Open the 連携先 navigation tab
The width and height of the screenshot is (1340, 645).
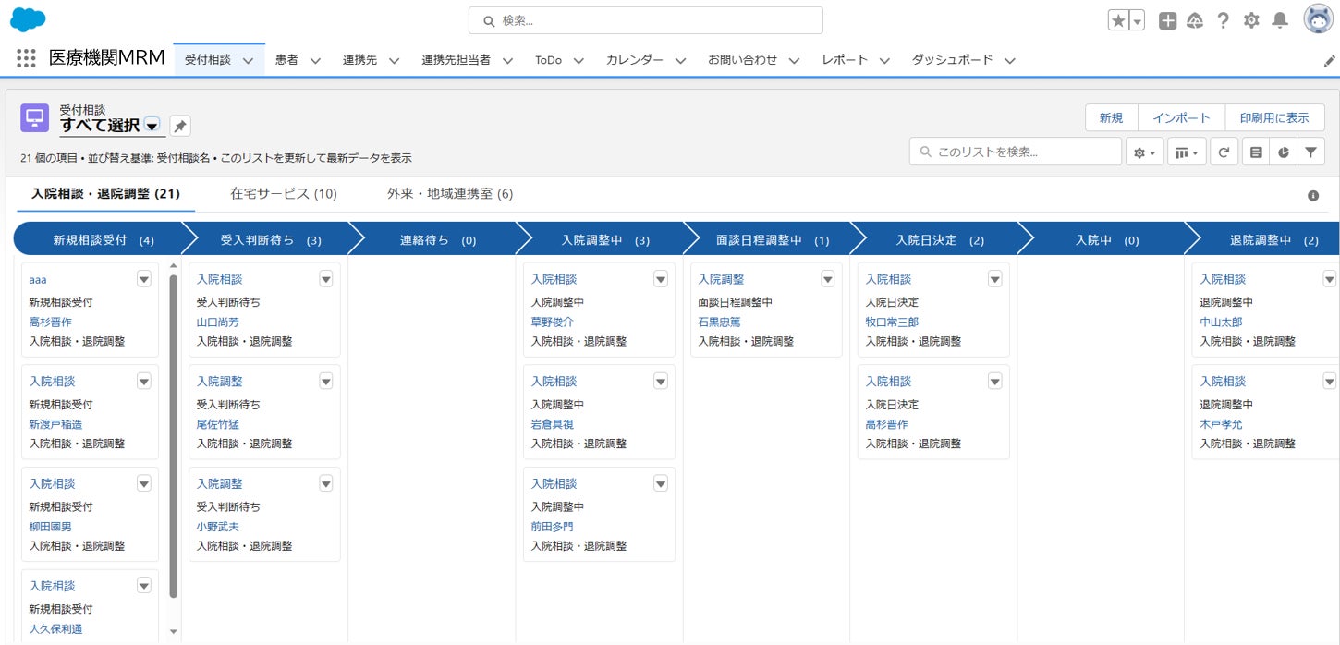click(359, 60)
